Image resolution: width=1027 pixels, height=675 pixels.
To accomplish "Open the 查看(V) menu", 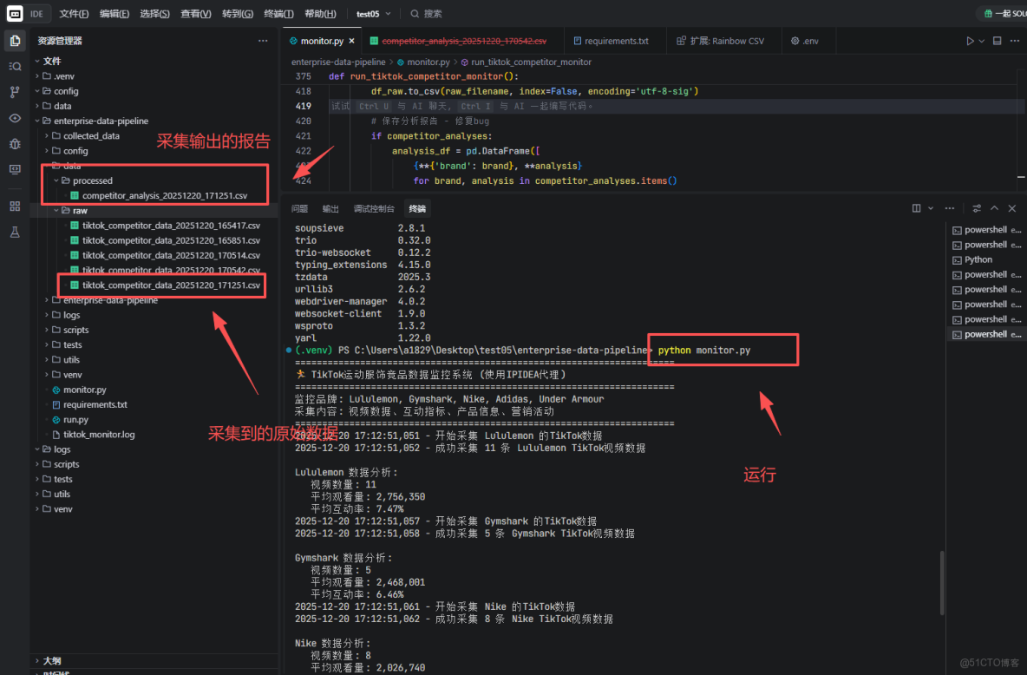I will pyautogui.click(x=196, y=13).
